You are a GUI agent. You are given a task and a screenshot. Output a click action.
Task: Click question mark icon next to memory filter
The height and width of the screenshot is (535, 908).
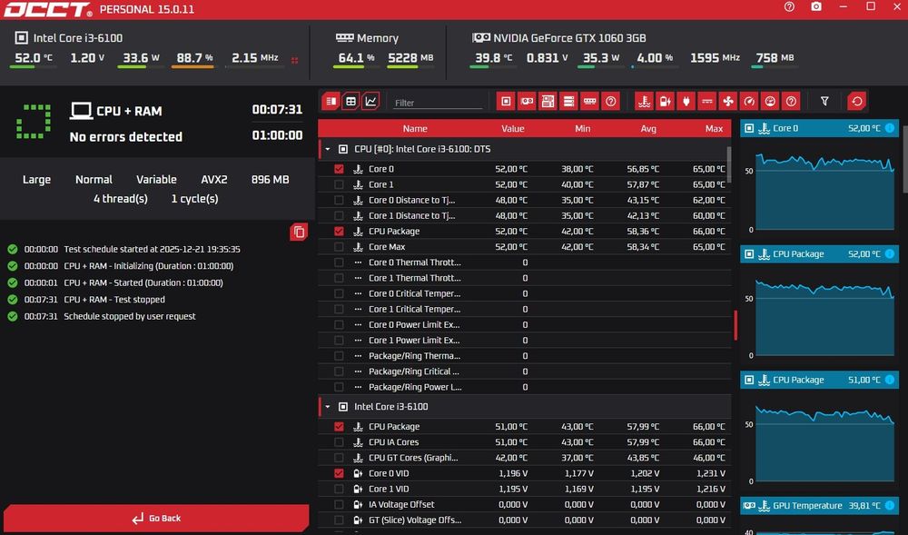point(610,102)
